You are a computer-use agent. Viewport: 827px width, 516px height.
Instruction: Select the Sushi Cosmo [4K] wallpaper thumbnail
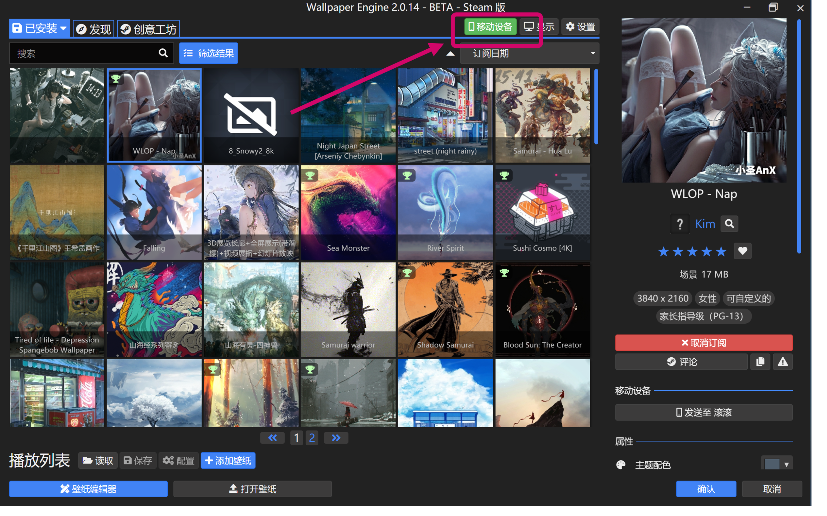tap(542, 212)
